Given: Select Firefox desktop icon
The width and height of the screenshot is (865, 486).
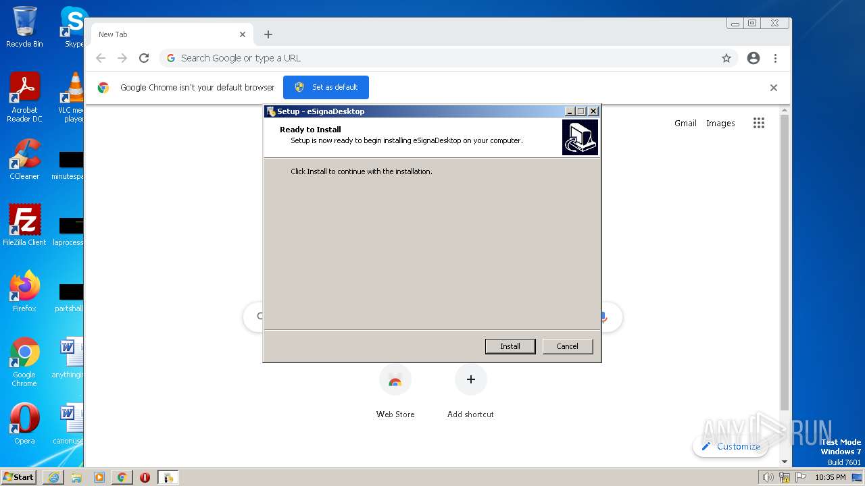Looking at the screenshot, I should tap(24, 292).
